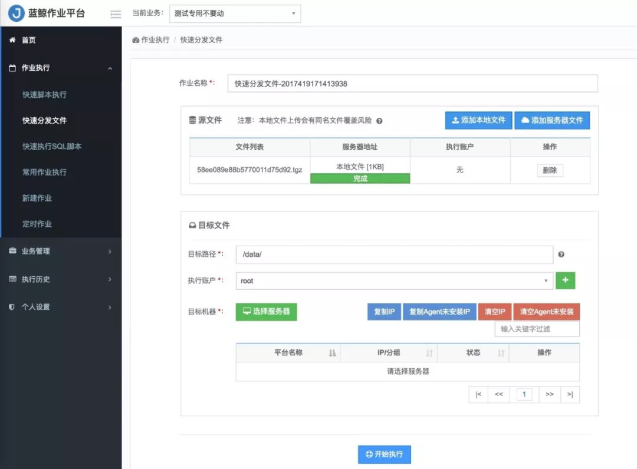
Task: Click 复制IP button
Action: 385,312
